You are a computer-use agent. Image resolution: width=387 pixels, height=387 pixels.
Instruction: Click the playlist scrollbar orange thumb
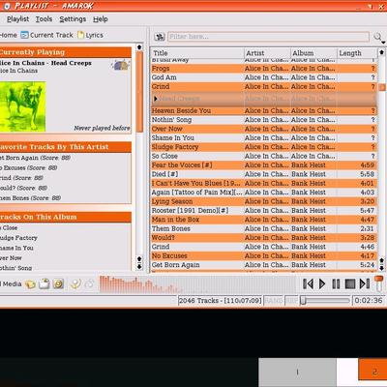(x=382, y=87)
